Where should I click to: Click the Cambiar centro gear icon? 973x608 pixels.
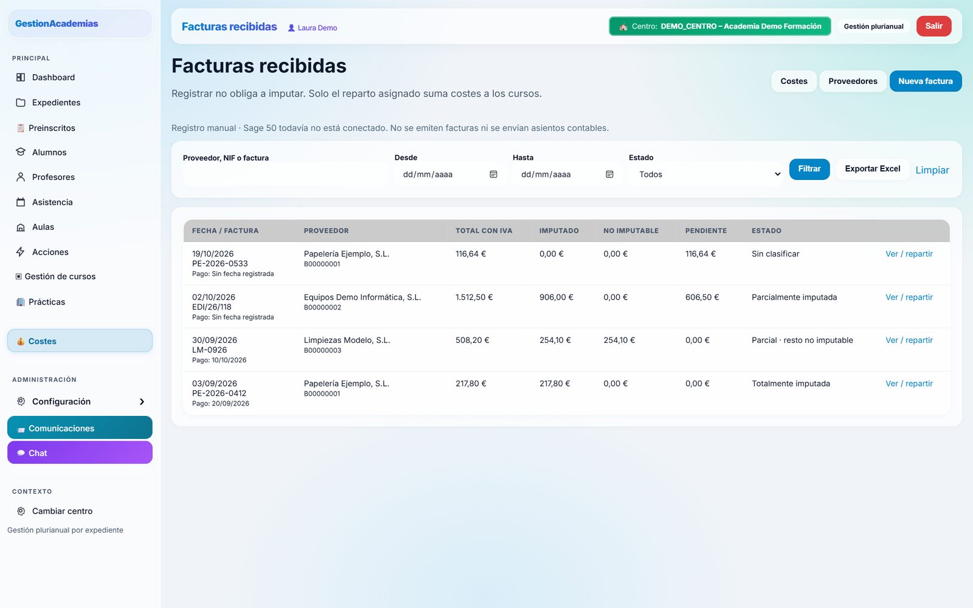(x=21, y=511)
